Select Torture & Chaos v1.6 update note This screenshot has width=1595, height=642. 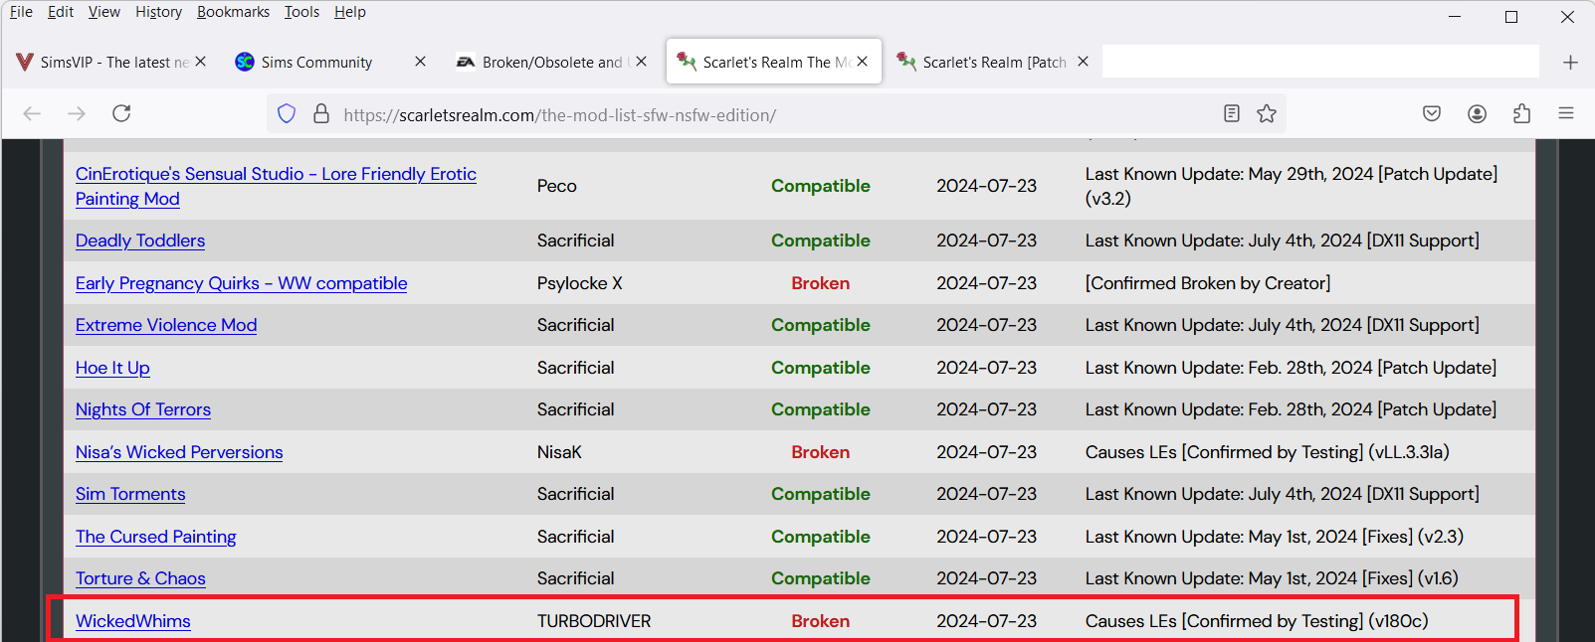pyautogui.click(x=1272, y=578)
